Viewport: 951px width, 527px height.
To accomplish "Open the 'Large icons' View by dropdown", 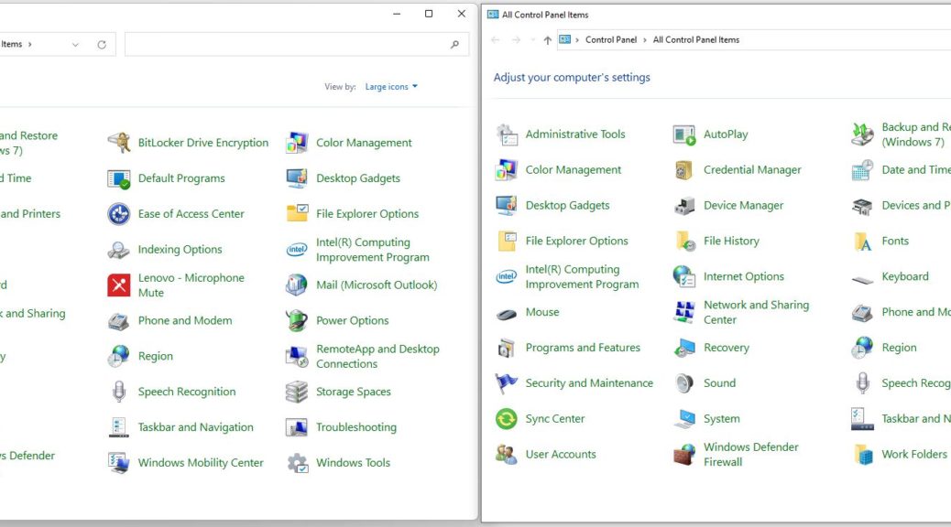I will click(391, 87).
